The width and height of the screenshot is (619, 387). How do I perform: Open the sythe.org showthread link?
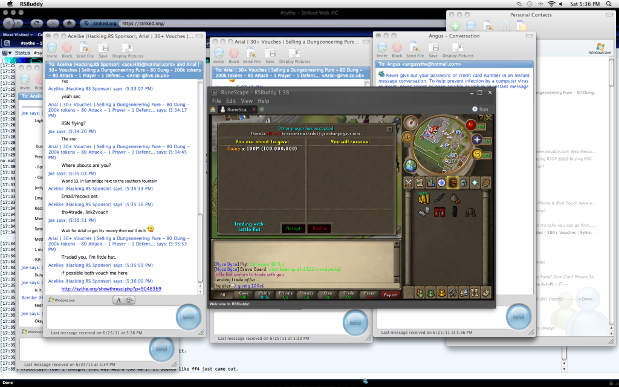[x=111, y=288]
